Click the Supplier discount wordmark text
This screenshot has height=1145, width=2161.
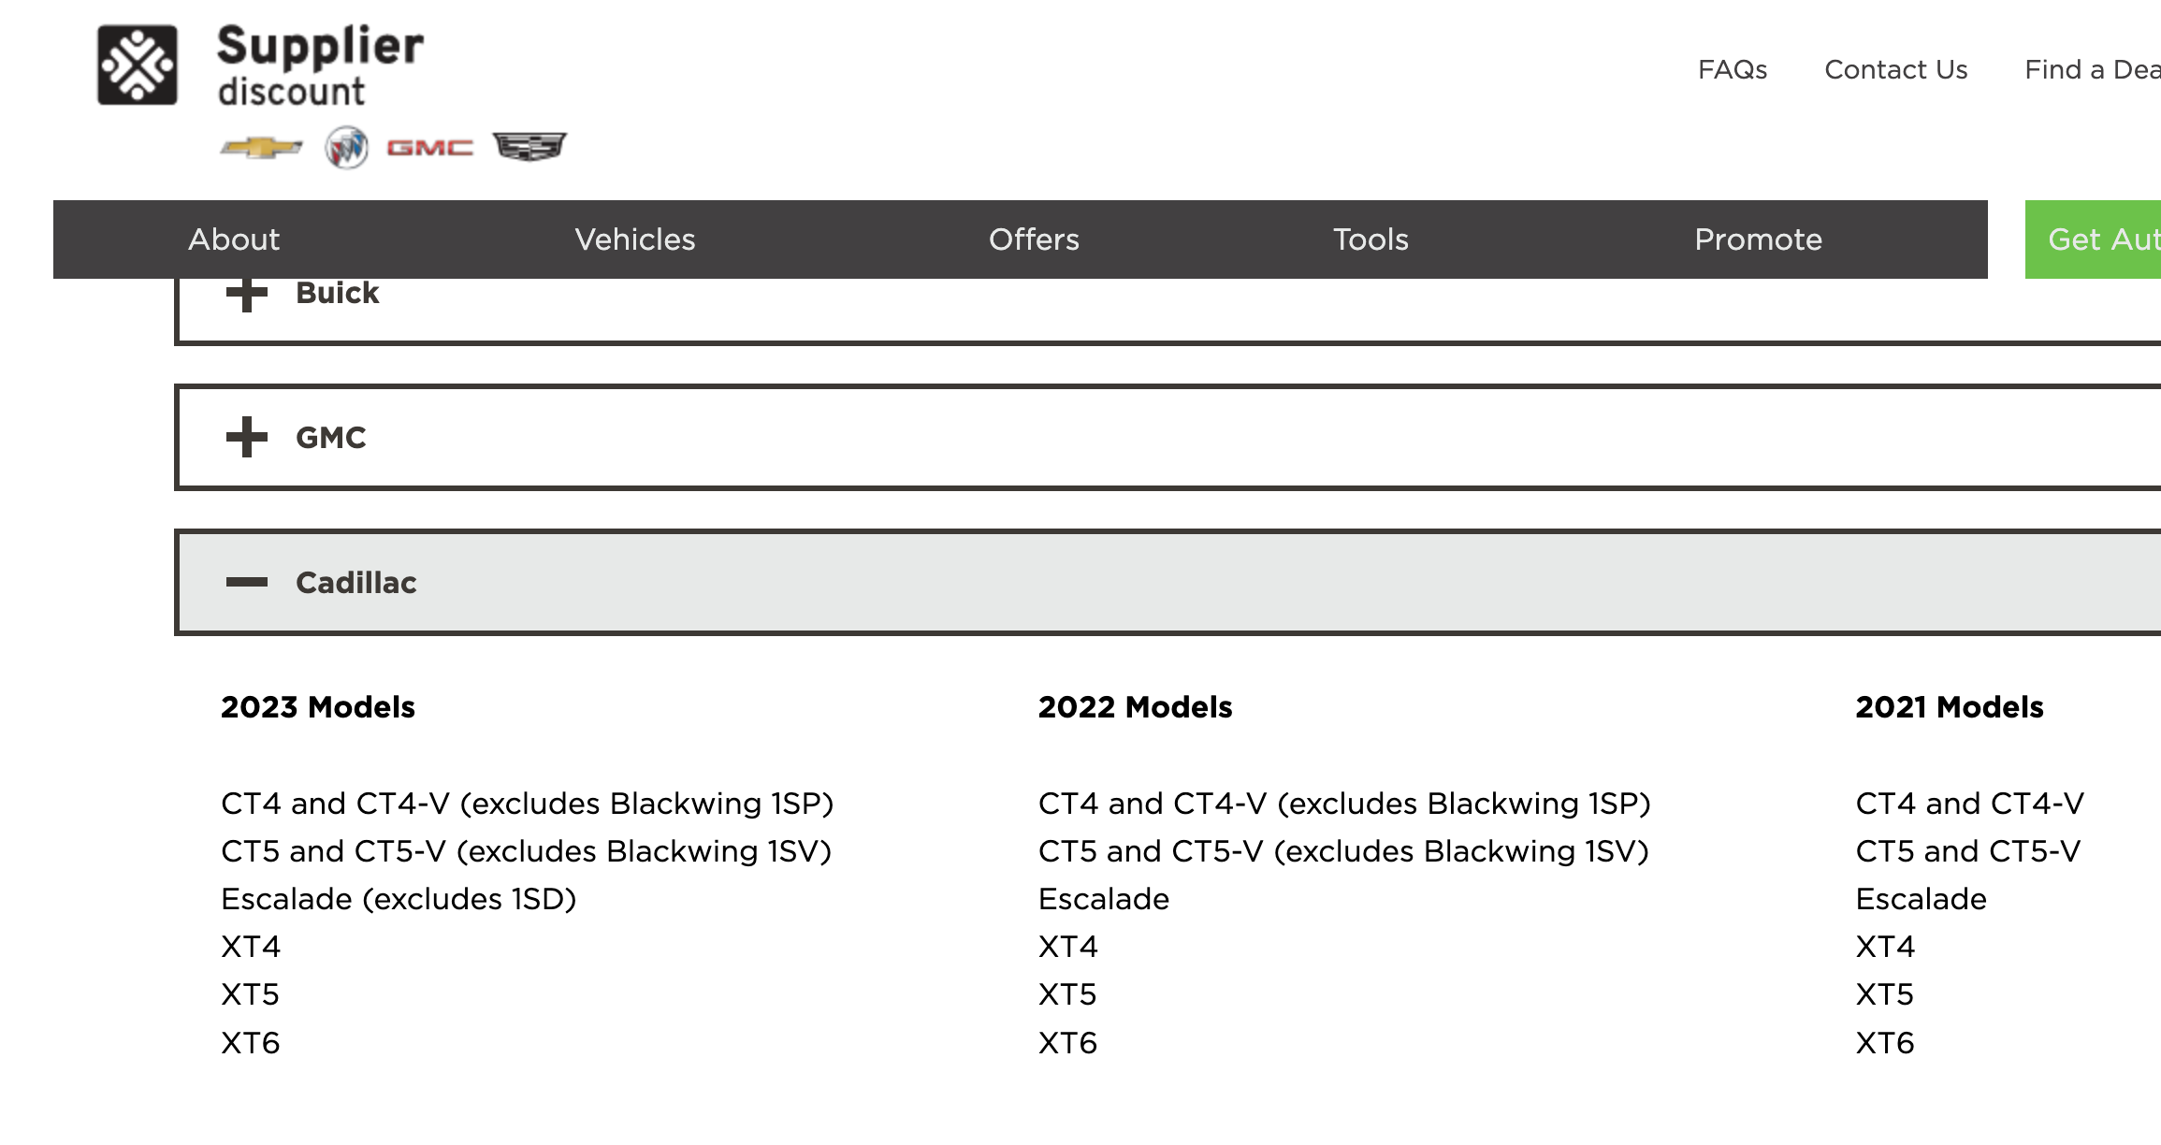click(320, 65)
